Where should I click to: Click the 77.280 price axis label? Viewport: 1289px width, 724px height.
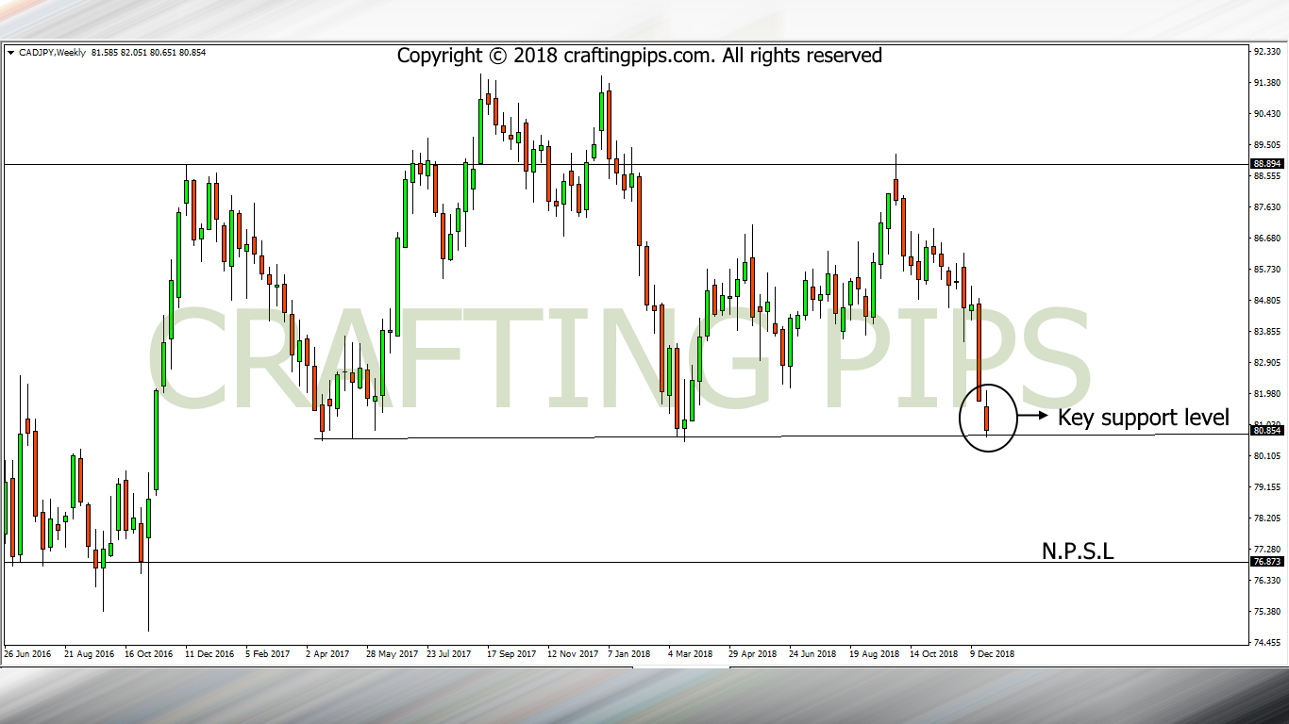(x=1266, y=550)
